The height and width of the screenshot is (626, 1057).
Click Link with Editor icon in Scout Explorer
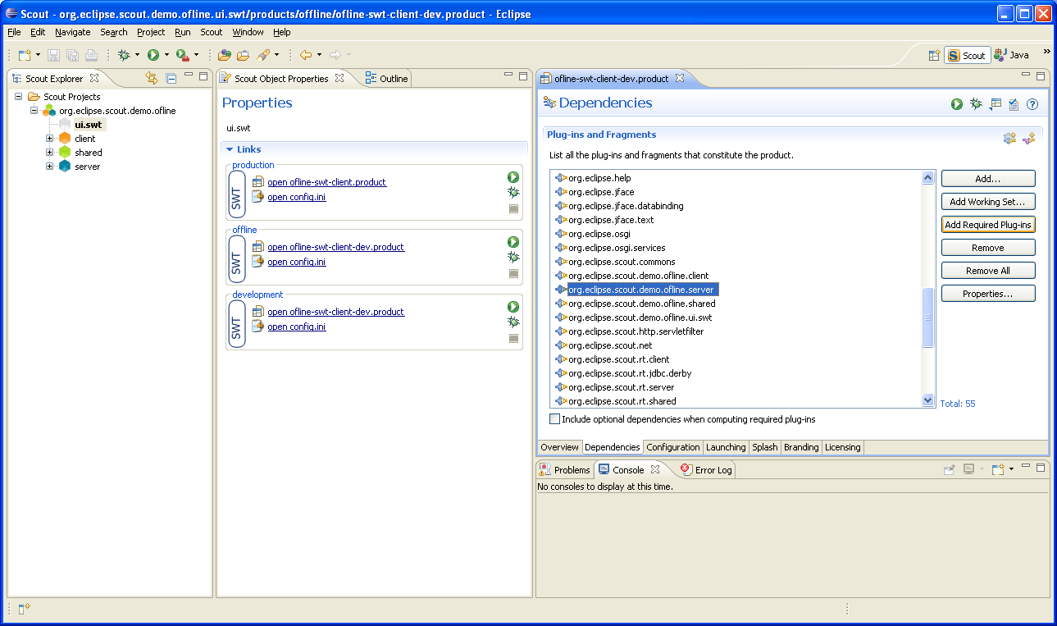coord(151,78)
